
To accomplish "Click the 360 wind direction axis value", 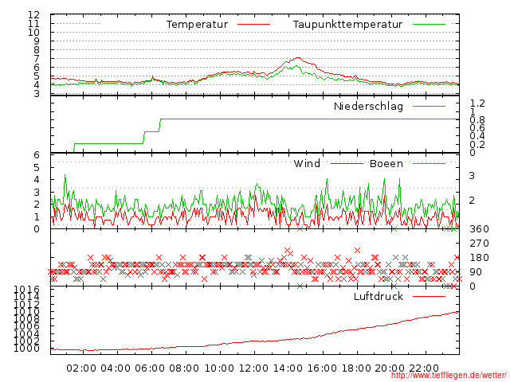I will (x=479, y=229).
